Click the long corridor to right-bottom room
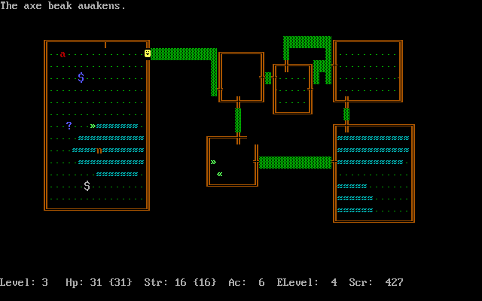 pos(295,163)
